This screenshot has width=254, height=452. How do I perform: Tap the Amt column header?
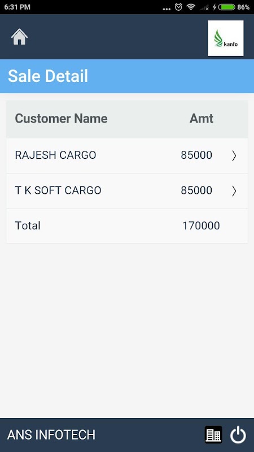(x=202, y=119)
